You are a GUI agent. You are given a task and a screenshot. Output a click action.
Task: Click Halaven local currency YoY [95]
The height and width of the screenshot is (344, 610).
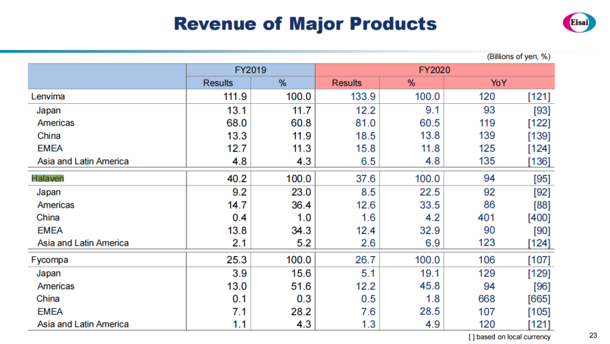tap(541, 178)
